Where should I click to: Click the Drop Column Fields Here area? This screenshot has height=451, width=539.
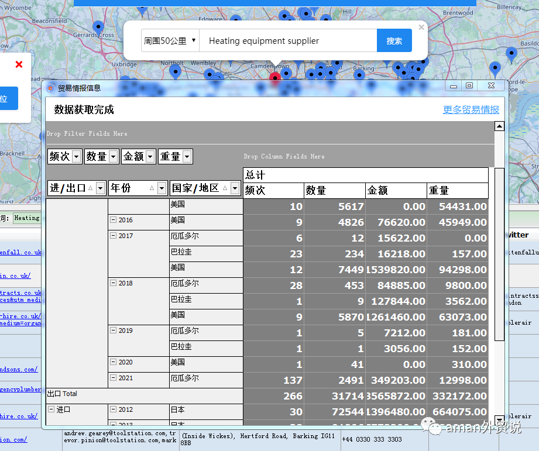click(x=284, y=156)
